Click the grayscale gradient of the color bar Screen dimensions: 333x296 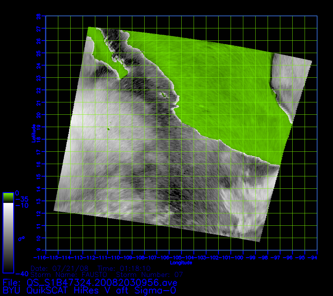point(8,237)
